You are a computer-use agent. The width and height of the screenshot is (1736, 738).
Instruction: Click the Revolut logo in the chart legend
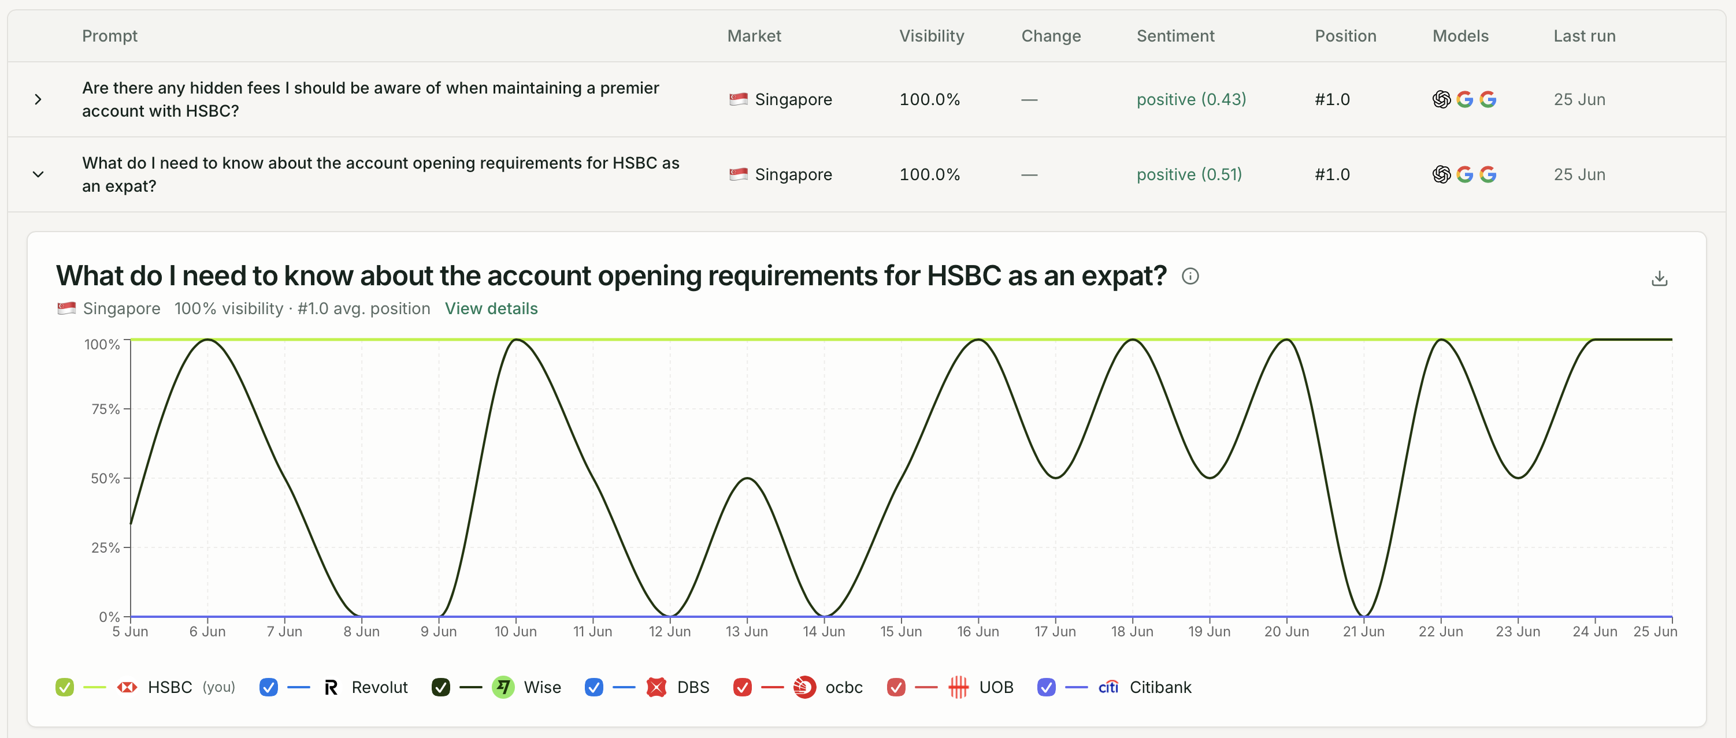click(x=331, y=687)
